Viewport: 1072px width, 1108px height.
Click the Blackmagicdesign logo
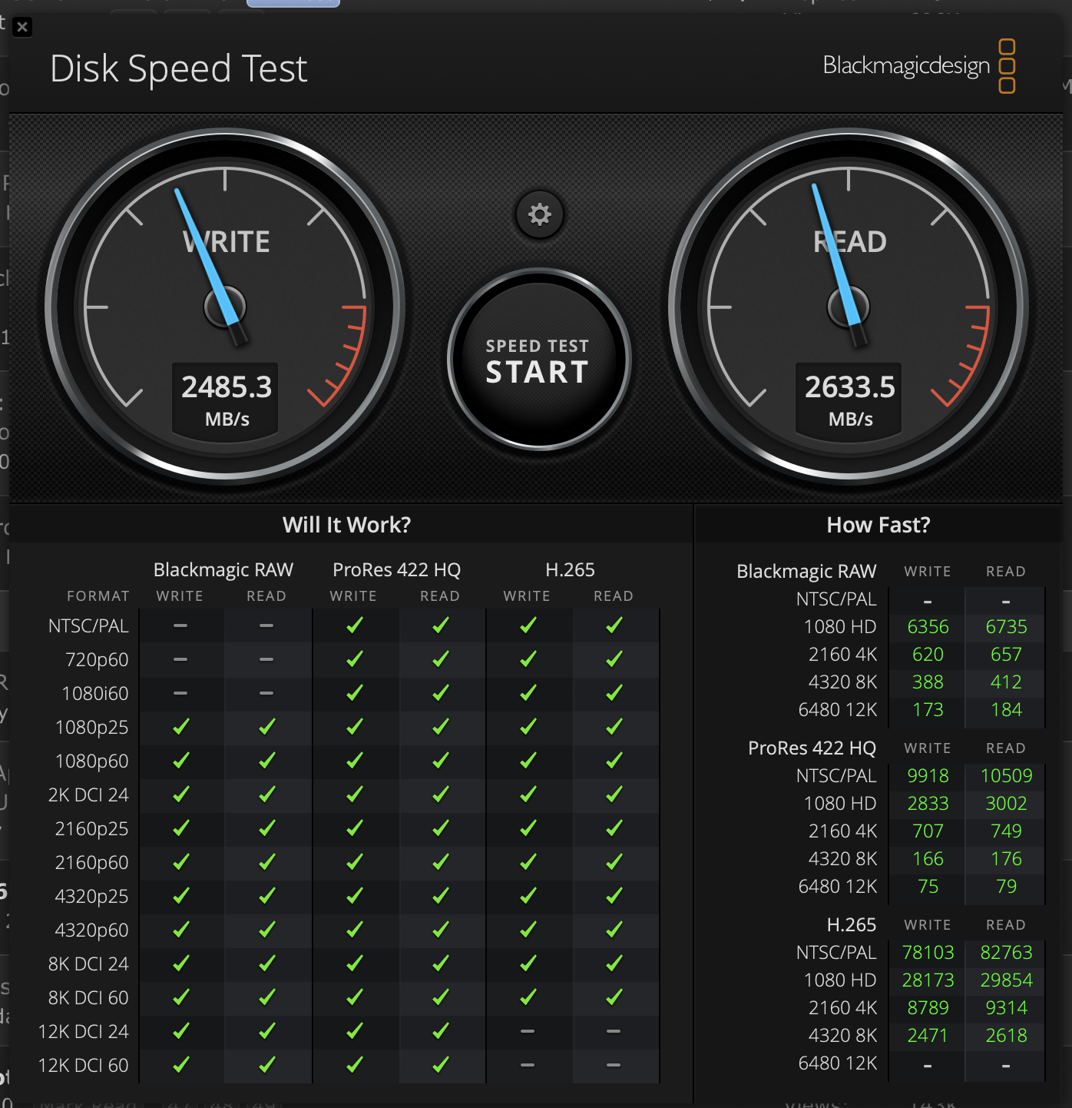pyautogui.click(x=919, y=66)
